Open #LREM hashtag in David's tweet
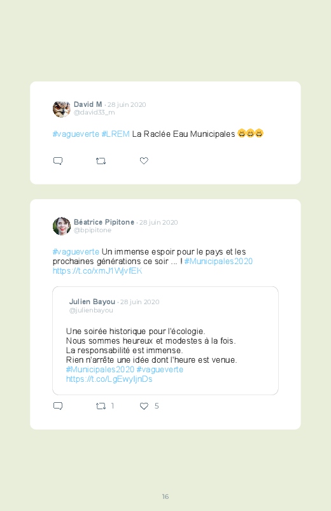The image size is (331, 511). pos(115,134)
